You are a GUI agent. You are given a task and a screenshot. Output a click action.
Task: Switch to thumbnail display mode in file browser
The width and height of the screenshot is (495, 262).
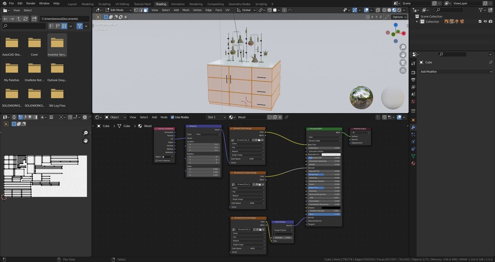[64, 26]
